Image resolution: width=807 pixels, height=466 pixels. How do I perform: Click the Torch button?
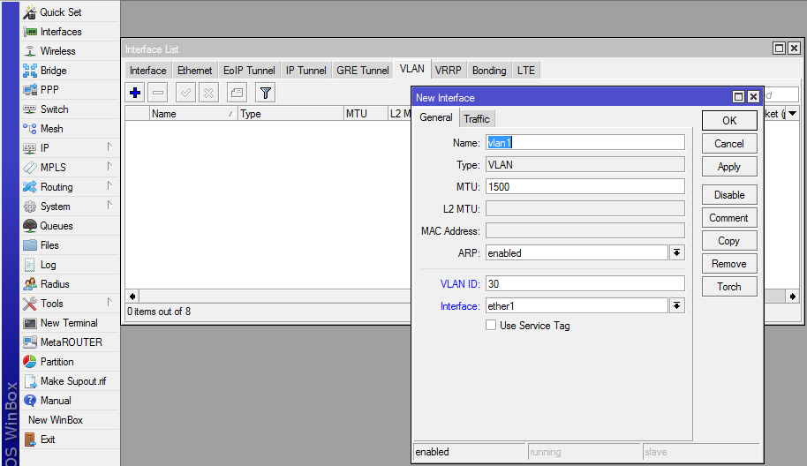[x=729, y=287]
